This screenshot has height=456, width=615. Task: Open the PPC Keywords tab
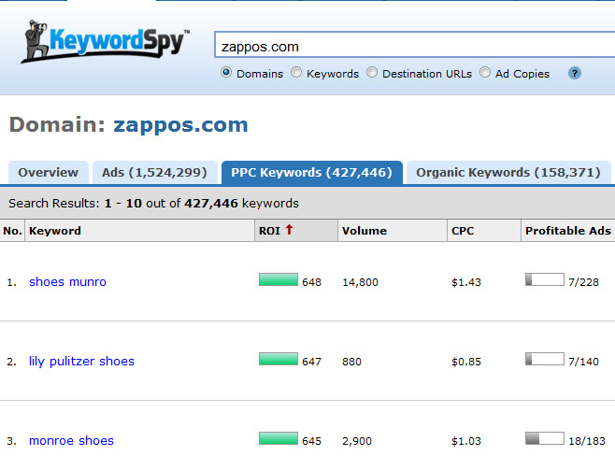[x=311, y=173]
